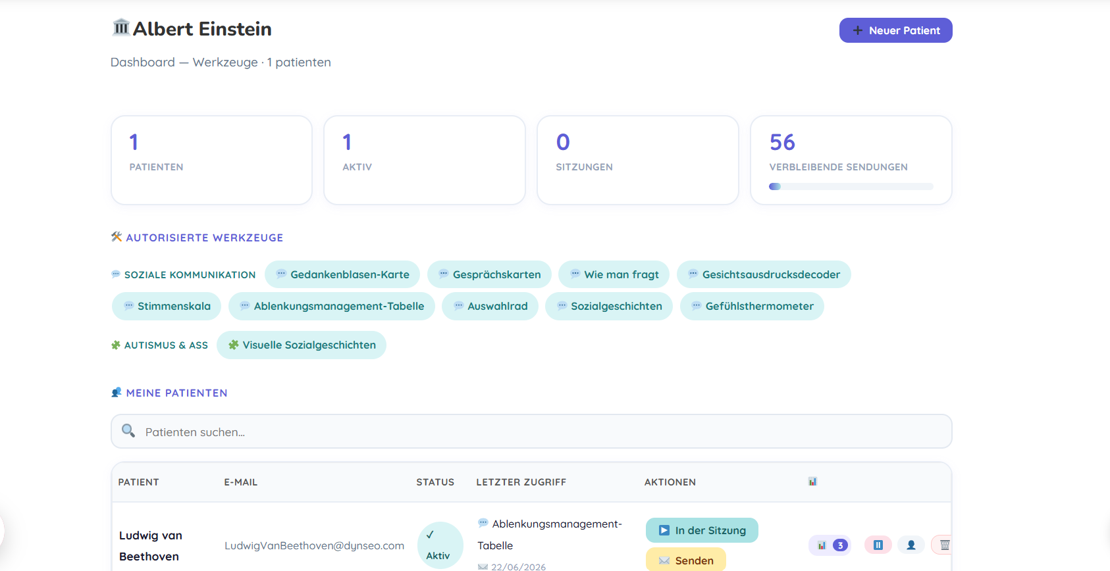The height and width of the screenshot is (571, 1110).
Task: Click the Neuer Patient button
Action: (x=895, y=30)
